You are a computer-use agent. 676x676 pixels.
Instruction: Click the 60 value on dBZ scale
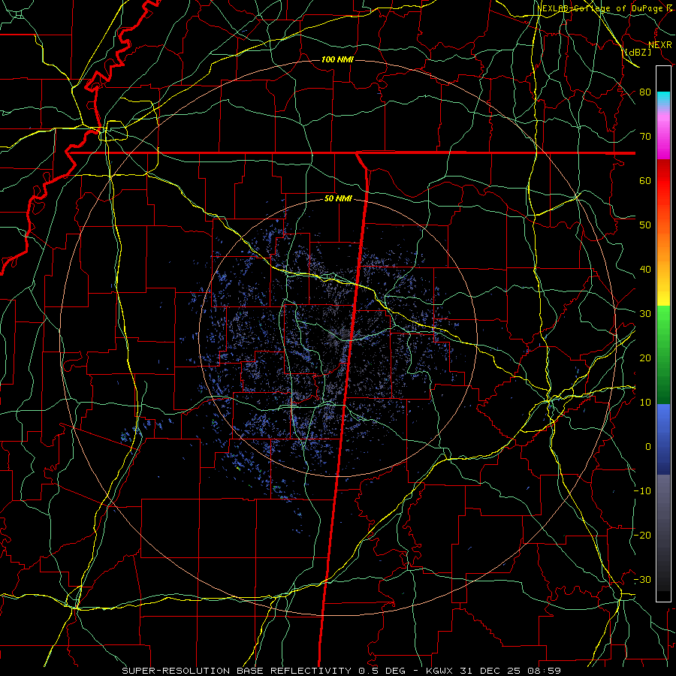pyautogui.click(x=645, y=180)
